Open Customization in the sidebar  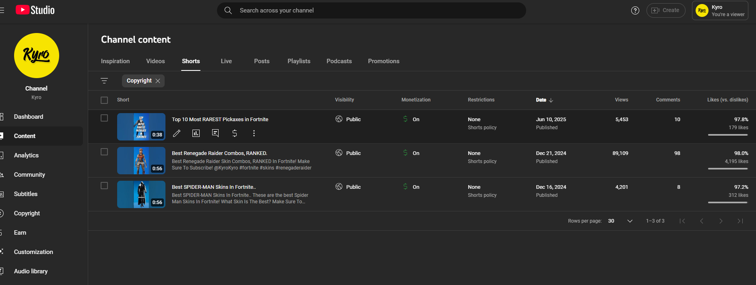click(x=41, y=252)
